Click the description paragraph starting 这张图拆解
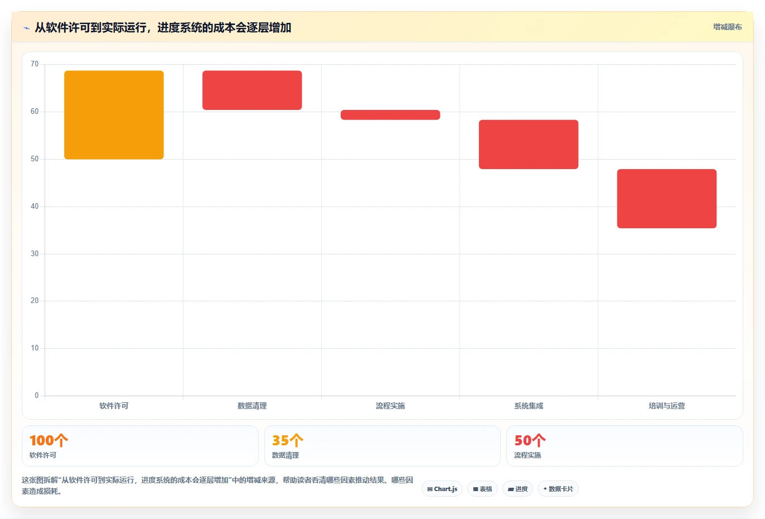 click(217, 486)
